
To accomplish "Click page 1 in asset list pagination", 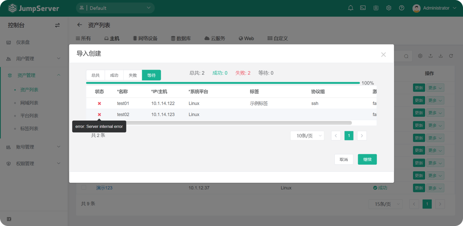I will click(x=427, y=204).
